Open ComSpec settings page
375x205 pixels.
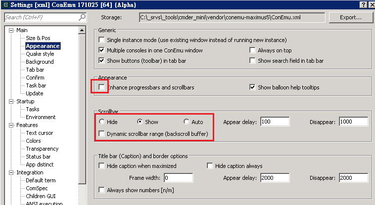(37, 188)
